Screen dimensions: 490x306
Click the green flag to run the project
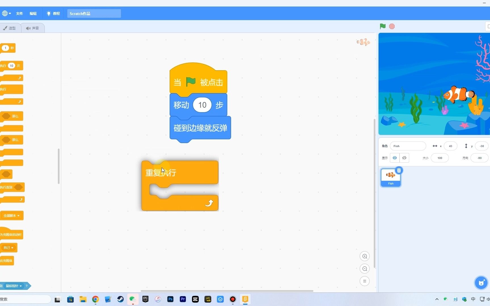click(x=382, y=26)
